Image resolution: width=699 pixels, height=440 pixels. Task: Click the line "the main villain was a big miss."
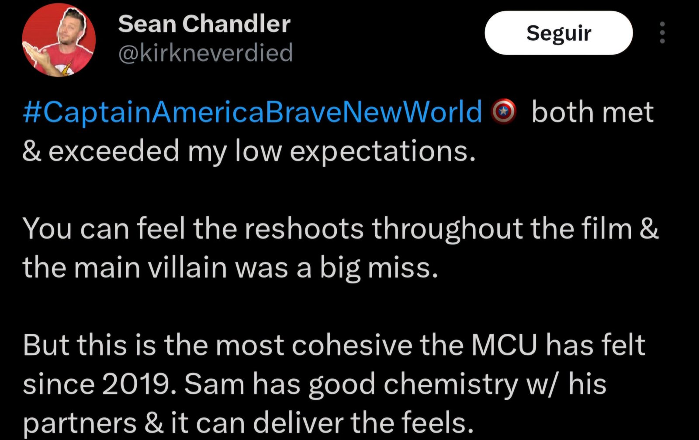pyautogui.click(x=230, y=267)
